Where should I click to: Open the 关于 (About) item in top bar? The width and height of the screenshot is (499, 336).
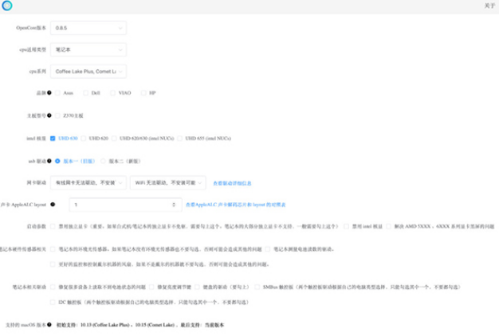click(x=489, y=6)
